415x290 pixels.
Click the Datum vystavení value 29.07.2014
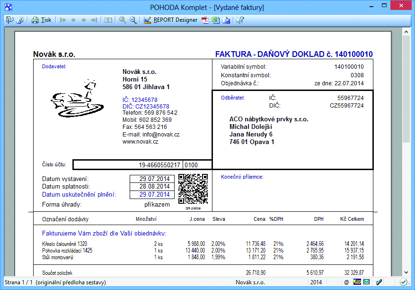coord(155,179)
